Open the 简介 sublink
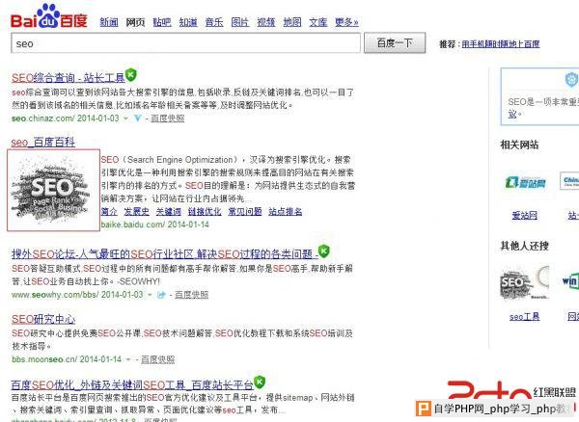 coord(109,212)
